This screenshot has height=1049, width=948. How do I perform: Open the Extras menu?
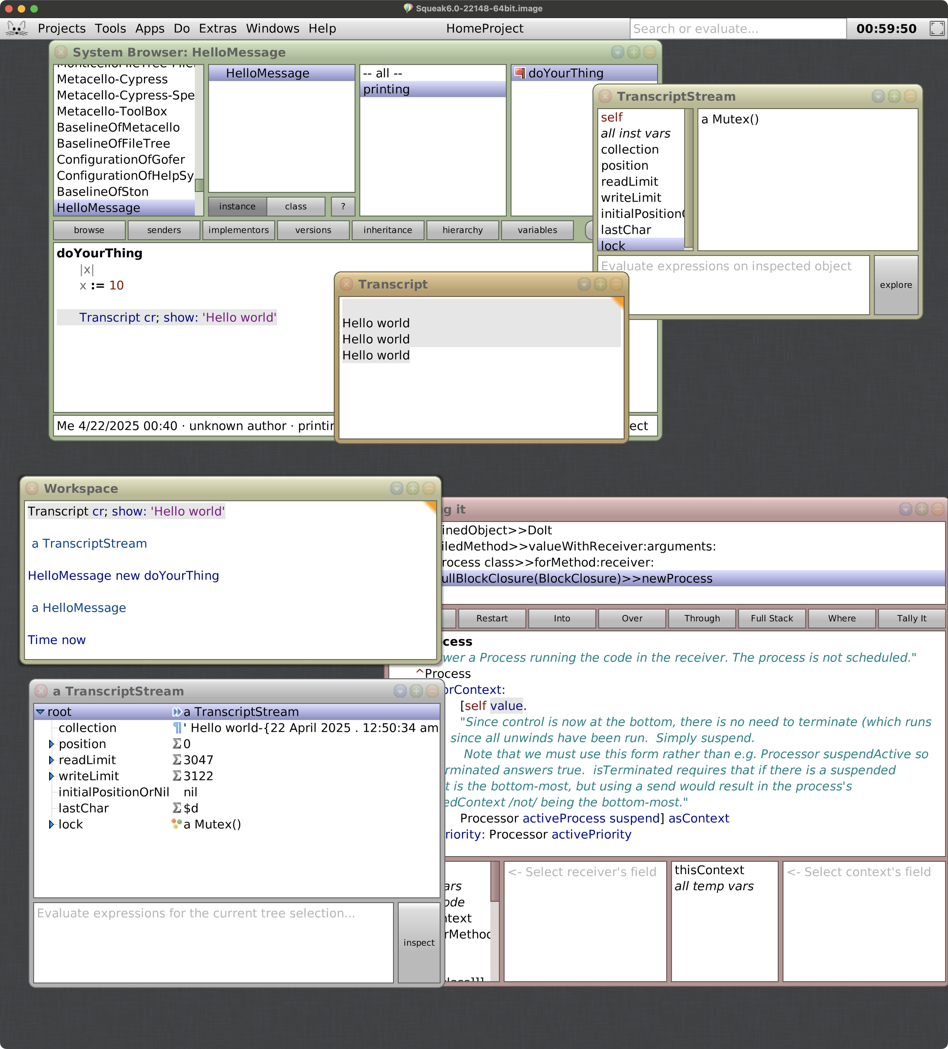tap(217, 28)
